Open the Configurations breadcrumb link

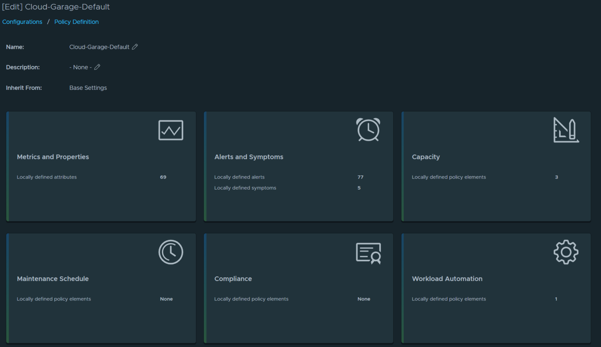pyautogui.click(x=22, y=22)
